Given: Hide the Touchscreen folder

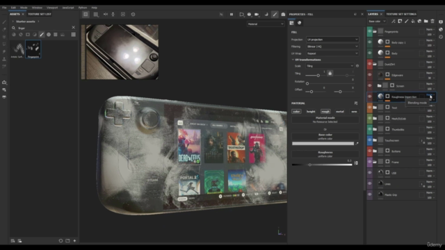Looking at the screenshot, I should pyautogui.click(x=369, y=140).
